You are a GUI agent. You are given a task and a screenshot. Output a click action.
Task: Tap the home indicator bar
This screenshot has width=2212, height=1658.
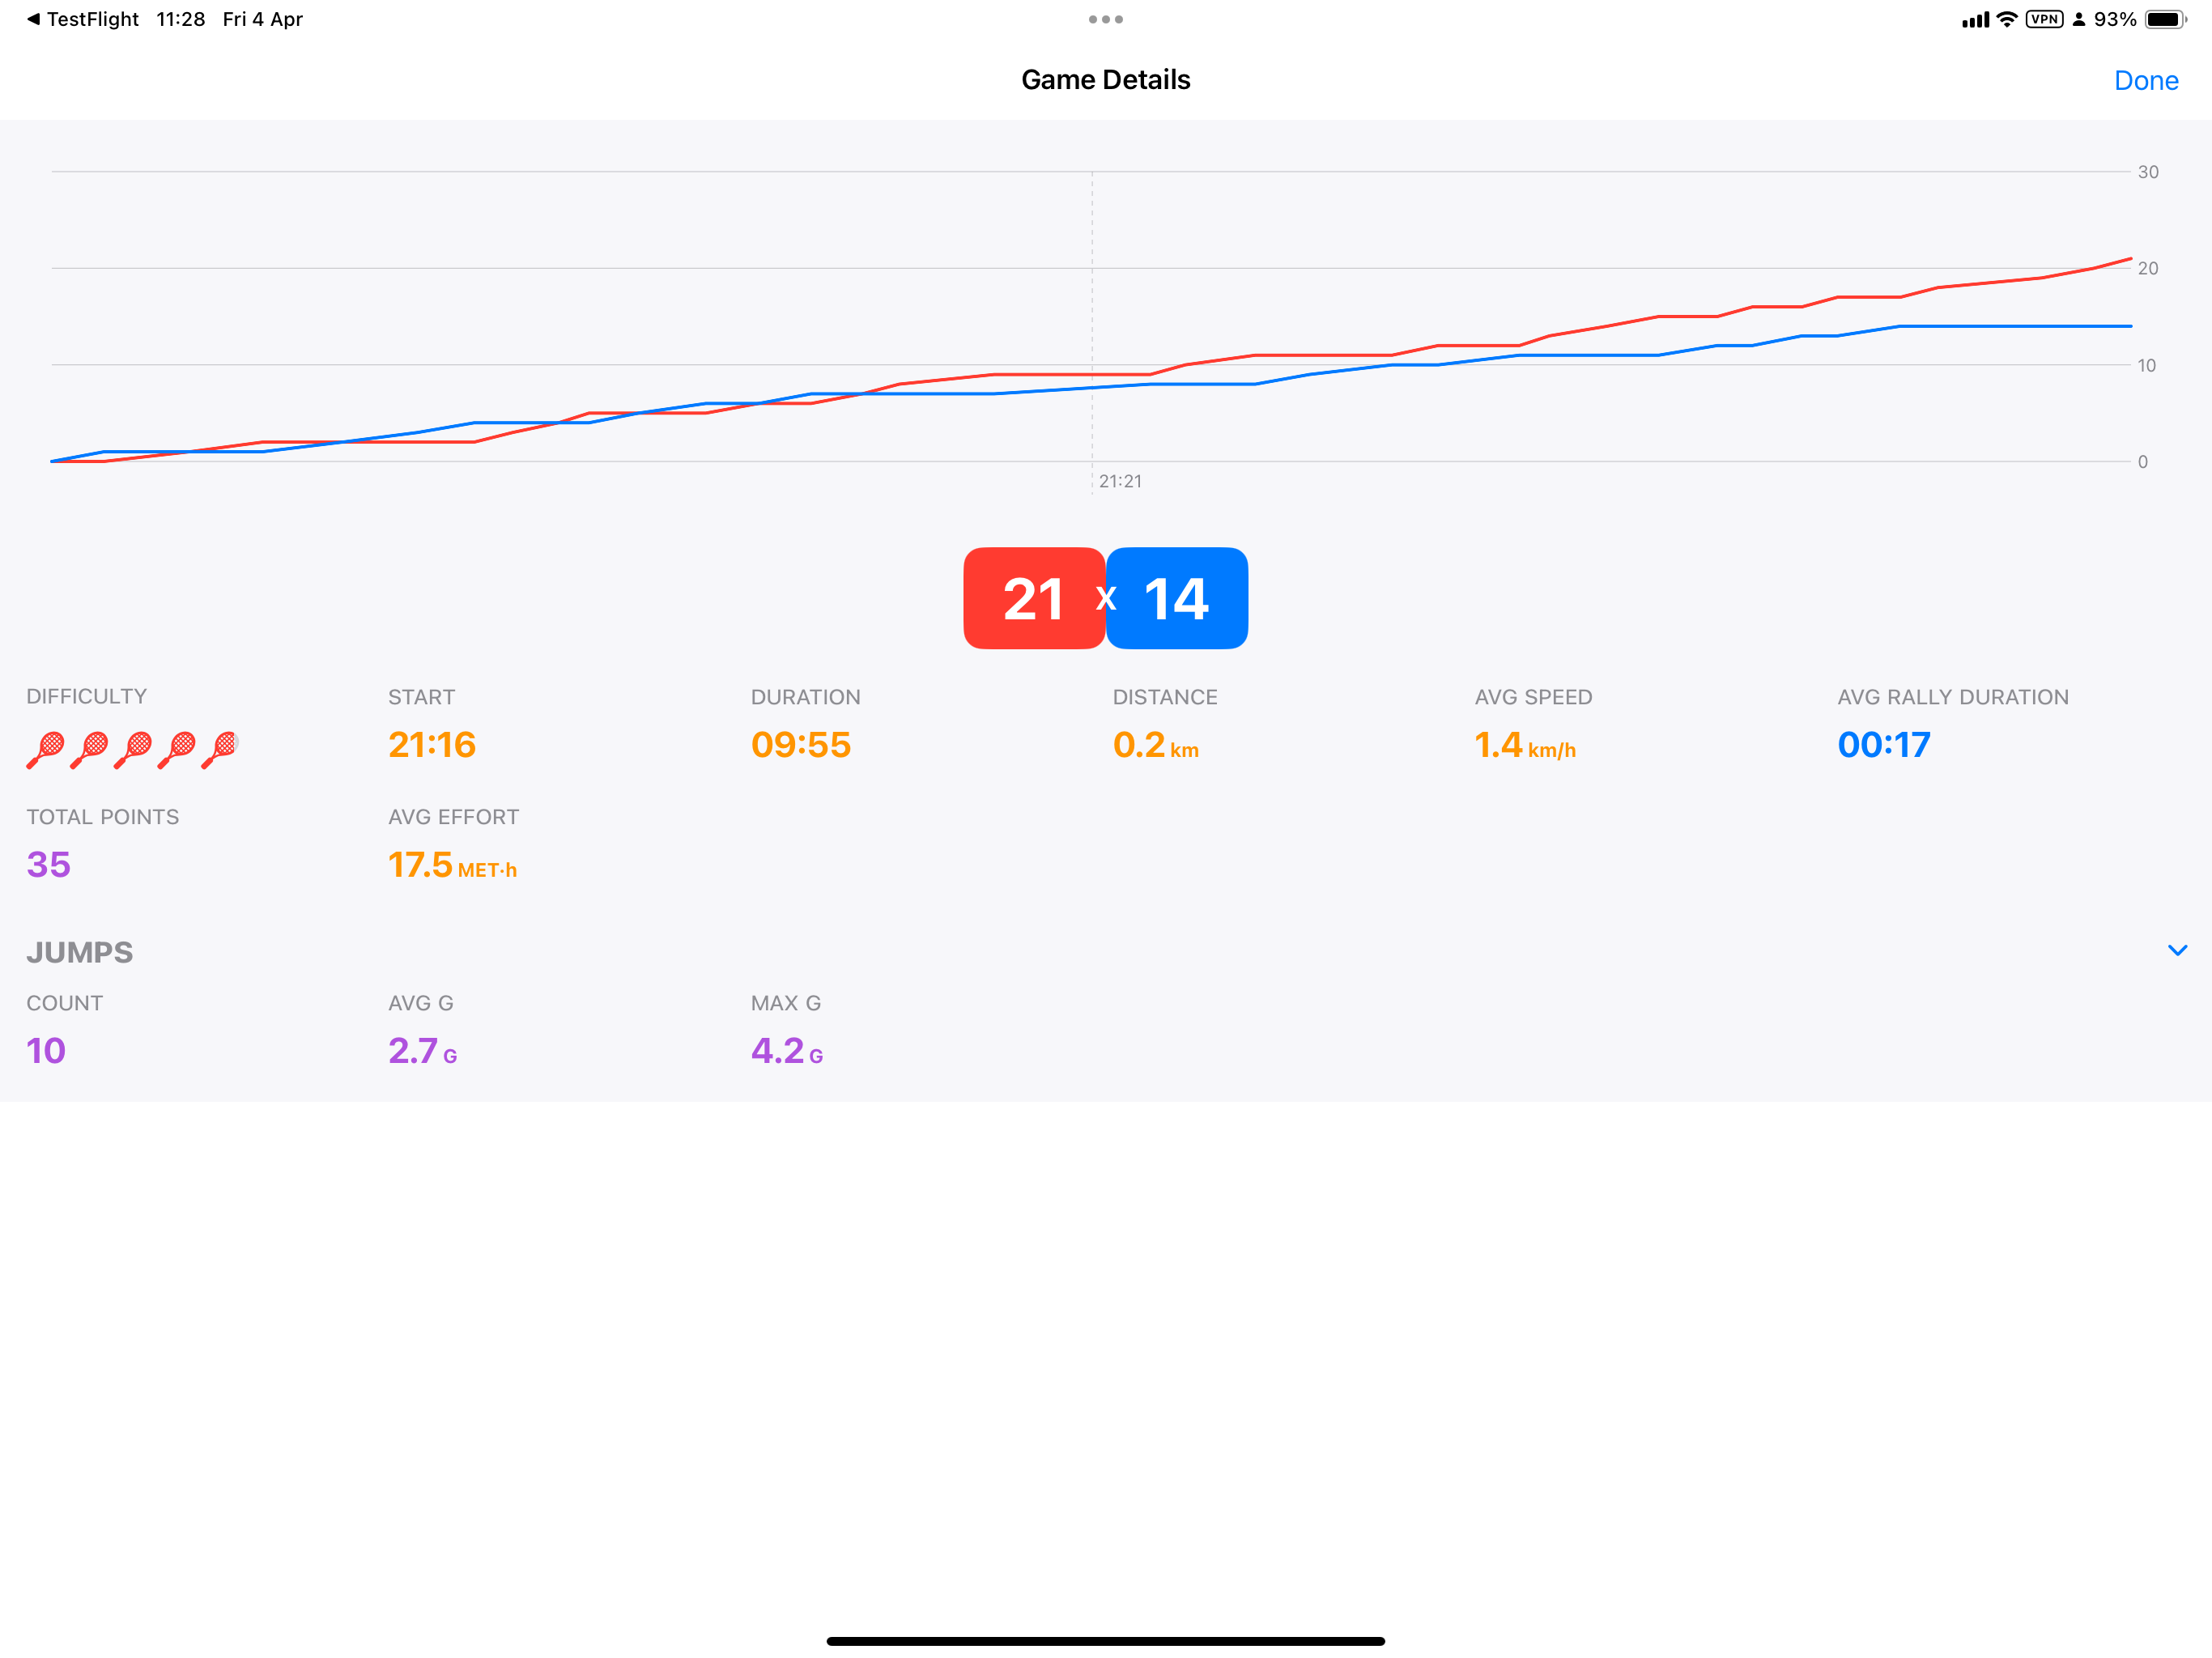pyautogui.click(x=1105, y=1640)
